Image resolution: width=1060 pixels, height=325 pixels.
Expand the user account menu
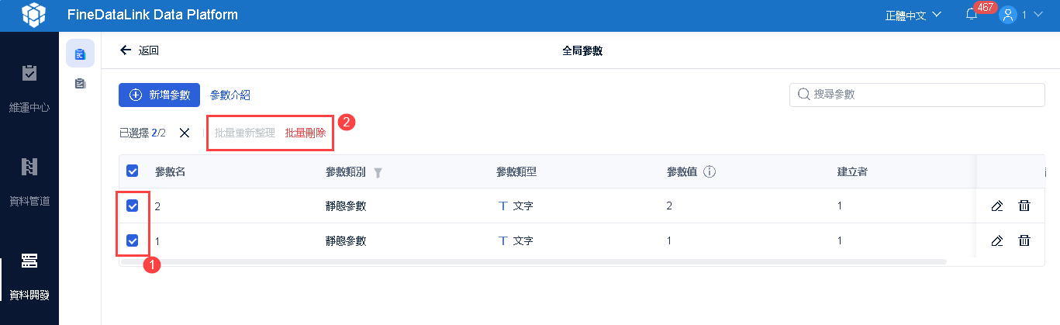point(1020,15)
